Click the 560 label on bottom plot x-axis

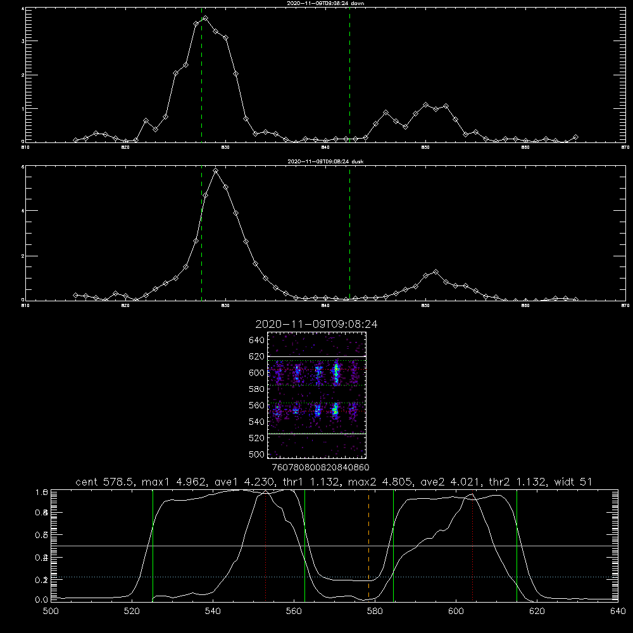[294, 611]
